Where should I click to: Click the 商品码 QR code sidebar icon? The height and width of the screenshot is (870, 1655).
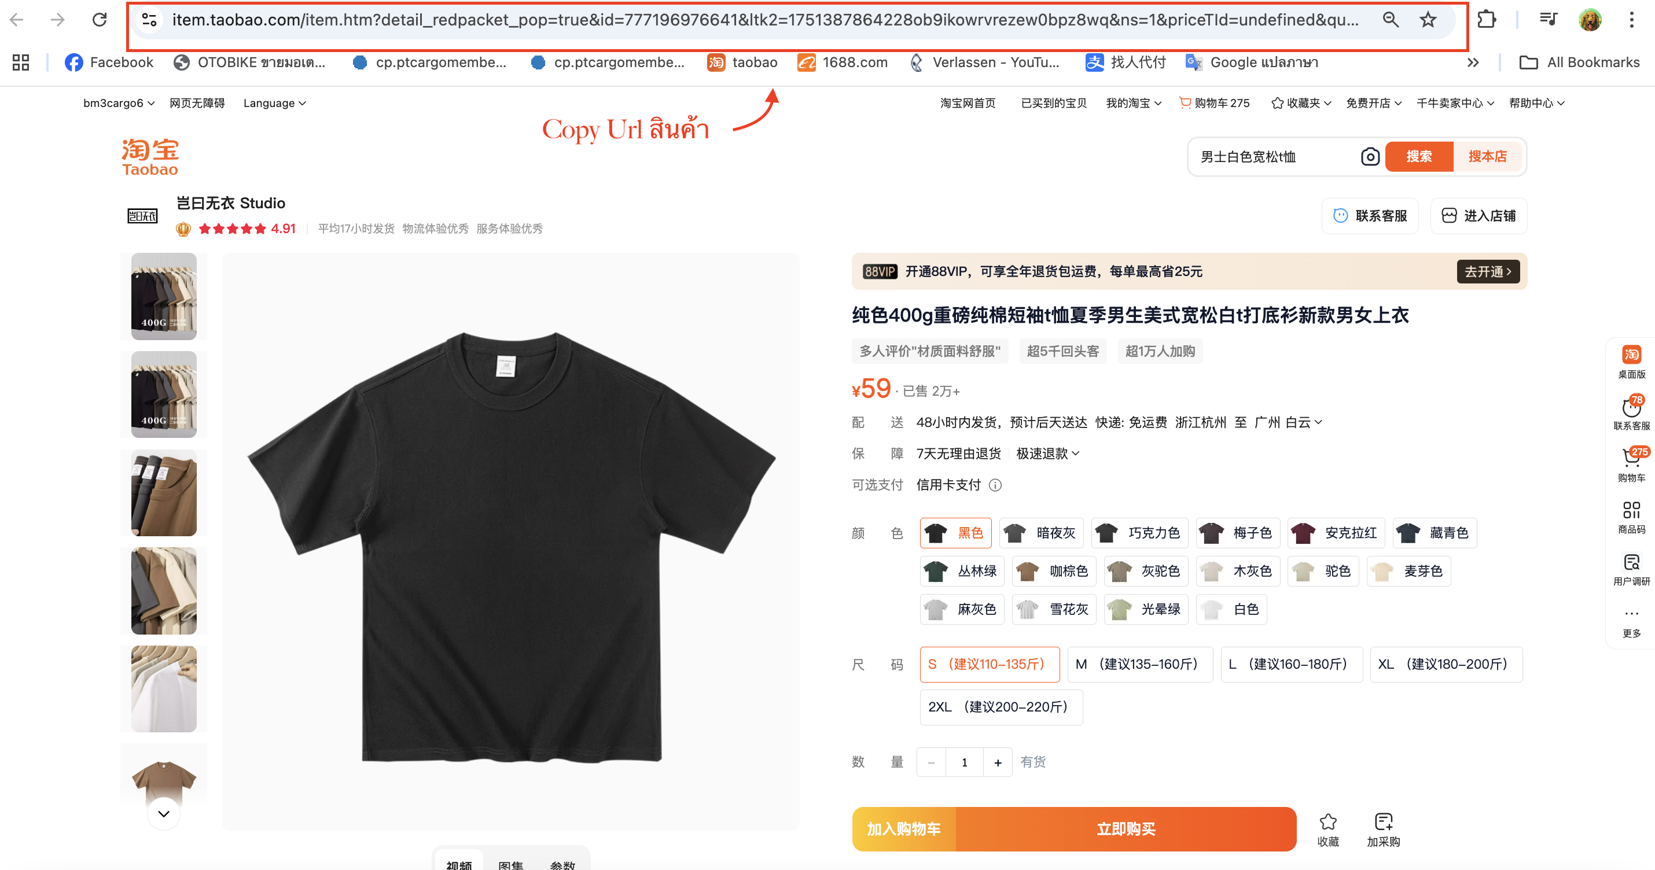pos(1631,517)
